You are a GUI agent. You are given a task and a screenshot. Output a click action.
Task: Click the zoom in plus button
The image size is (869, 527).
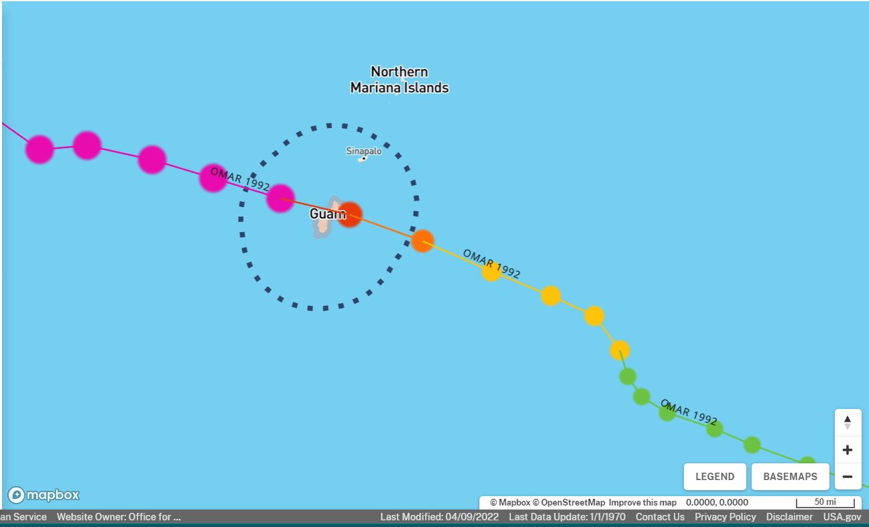[x=848, y=450]
